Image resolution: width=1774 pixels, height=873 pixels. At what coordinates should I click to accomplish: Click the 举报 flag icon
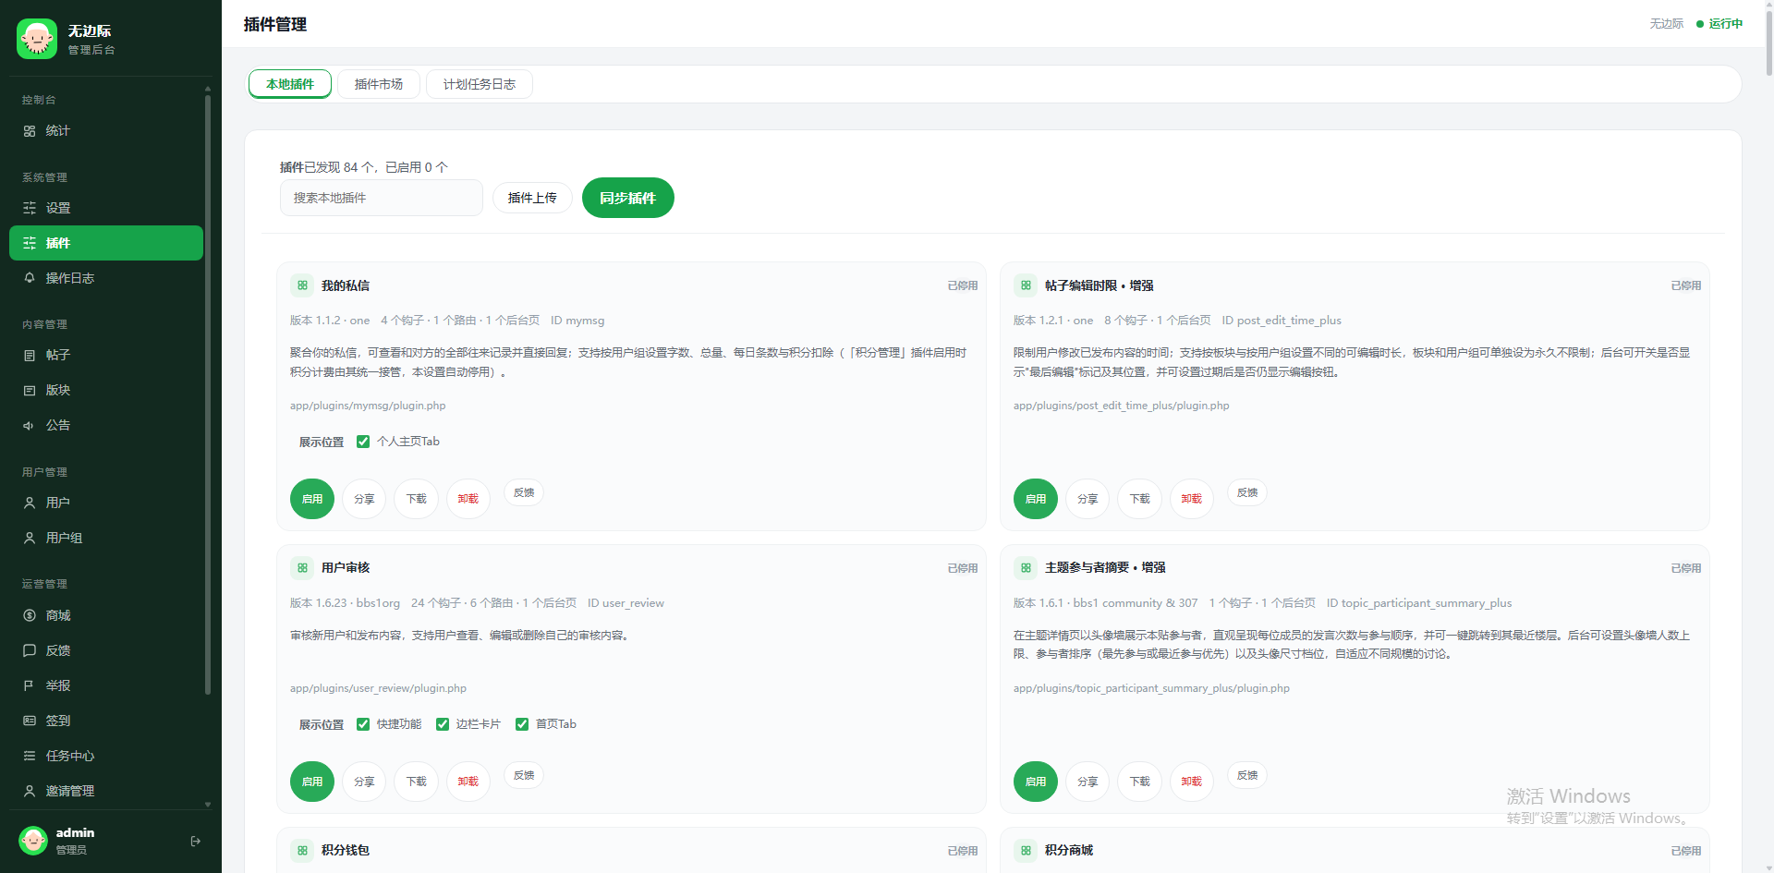point(30,685)
